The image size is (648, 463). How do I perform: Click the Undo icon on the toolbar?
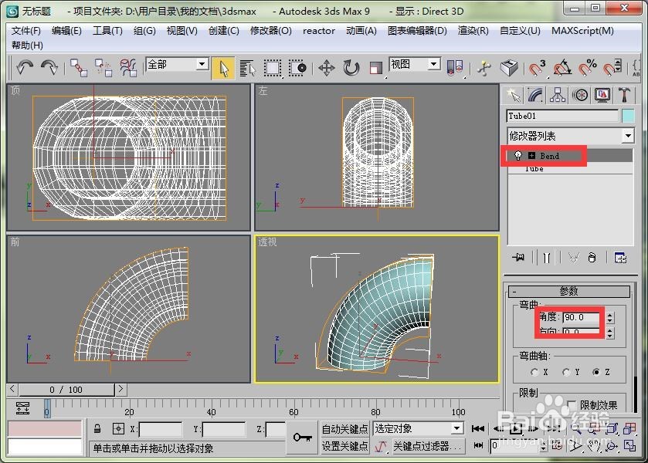pyautogui.click(x=25, y=68)
